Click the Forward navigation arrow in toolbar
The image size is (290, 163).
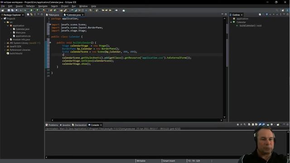click(x=116, y=10)
